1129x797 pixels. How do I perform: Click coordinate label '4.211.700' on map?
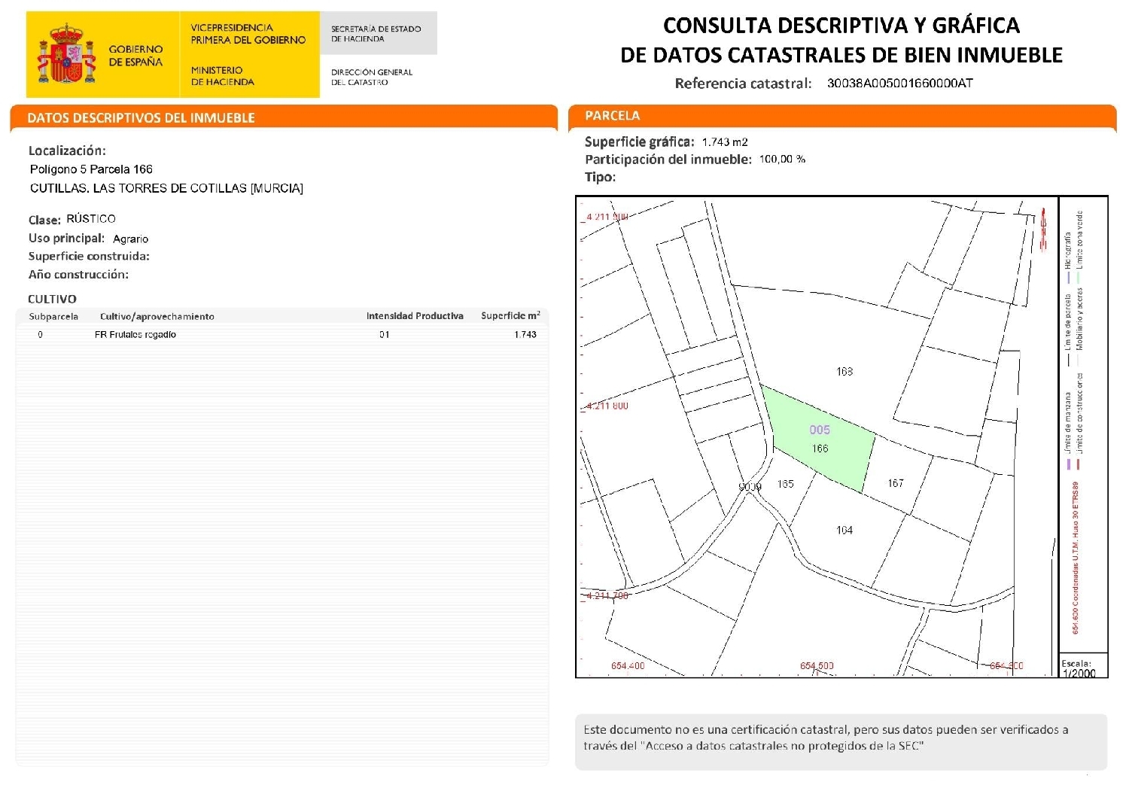click(x=607, y=595)
